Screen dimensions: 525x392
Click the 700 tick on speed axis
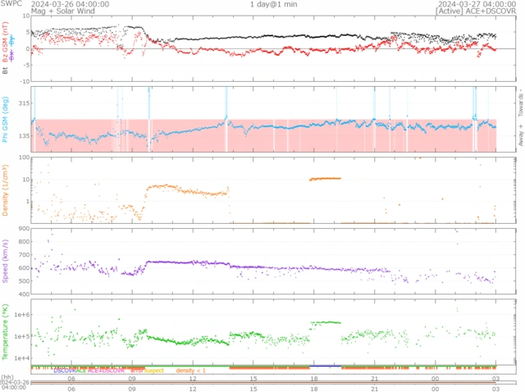pyautogui.click(x=24, y=255)
